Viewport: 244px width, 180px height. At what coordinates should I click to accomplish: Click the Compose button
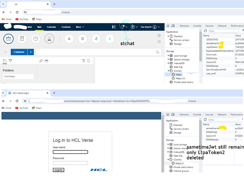point(19,52)
